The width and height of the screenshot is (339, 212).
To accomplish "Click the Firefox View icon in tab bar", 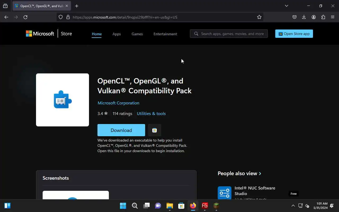I will 5,6.
